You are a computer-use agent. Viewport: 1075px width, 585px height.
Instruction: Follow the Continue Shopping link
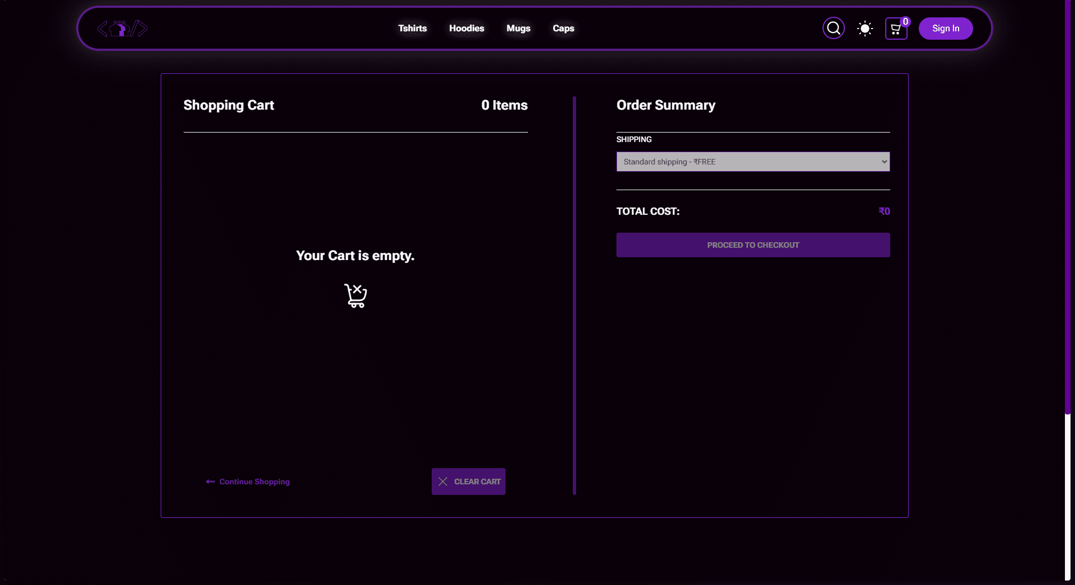click(x=254, y=482)
